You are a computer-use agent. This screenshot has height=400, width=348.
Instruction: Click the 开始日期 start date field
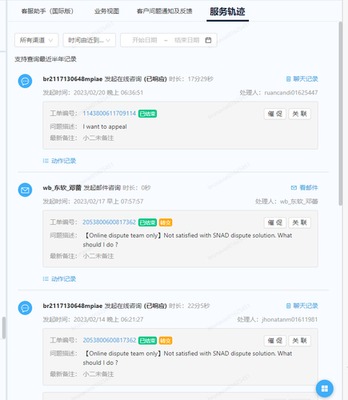pyautogui.click(x=145, y=40)
